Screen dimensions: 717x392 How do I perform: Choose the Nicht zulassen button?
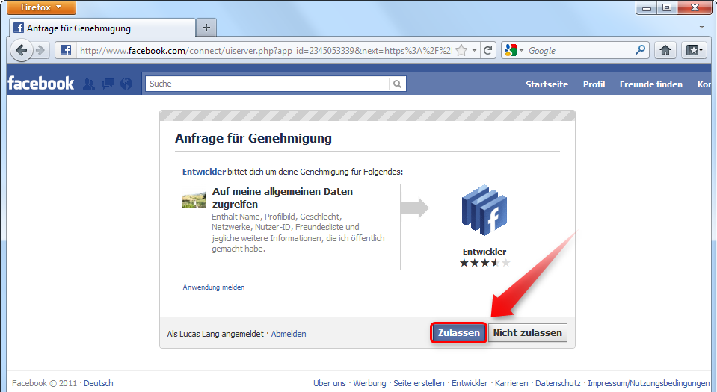coord(528,332)
